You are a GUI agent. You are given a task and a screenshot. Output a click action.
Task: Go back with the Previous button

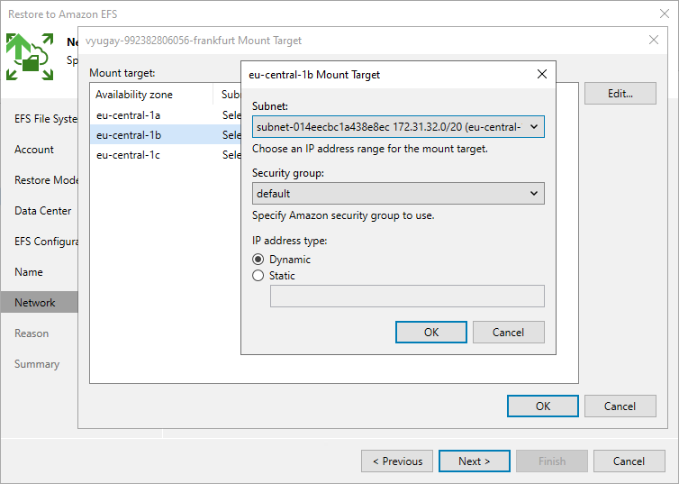(x=397, y=461)
